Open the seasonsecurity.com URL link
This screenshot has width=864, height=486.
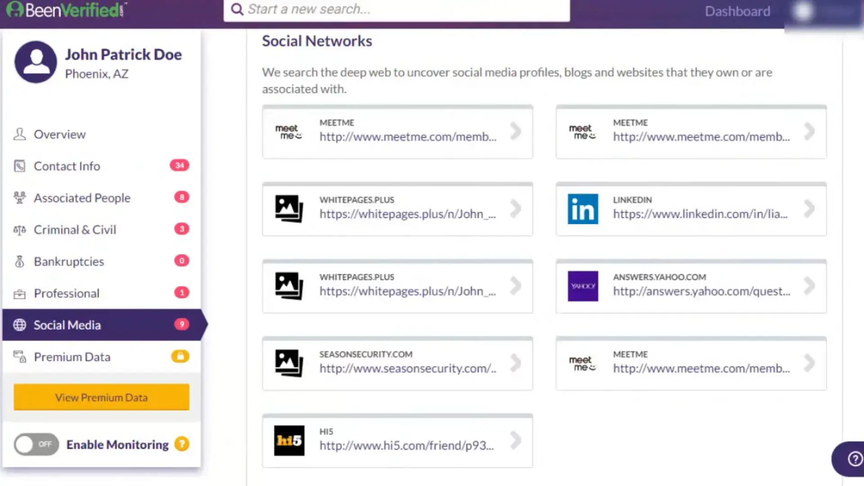point(408,369)
